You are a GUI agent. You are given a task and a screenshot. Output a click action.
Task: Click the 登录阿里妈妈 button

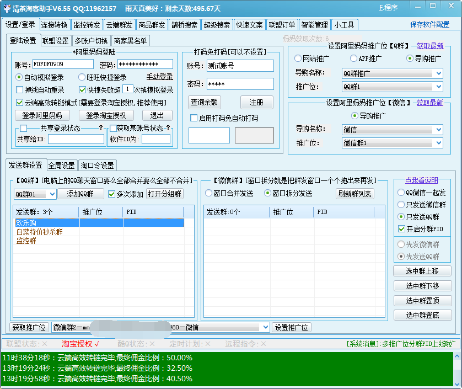[42, 115]
